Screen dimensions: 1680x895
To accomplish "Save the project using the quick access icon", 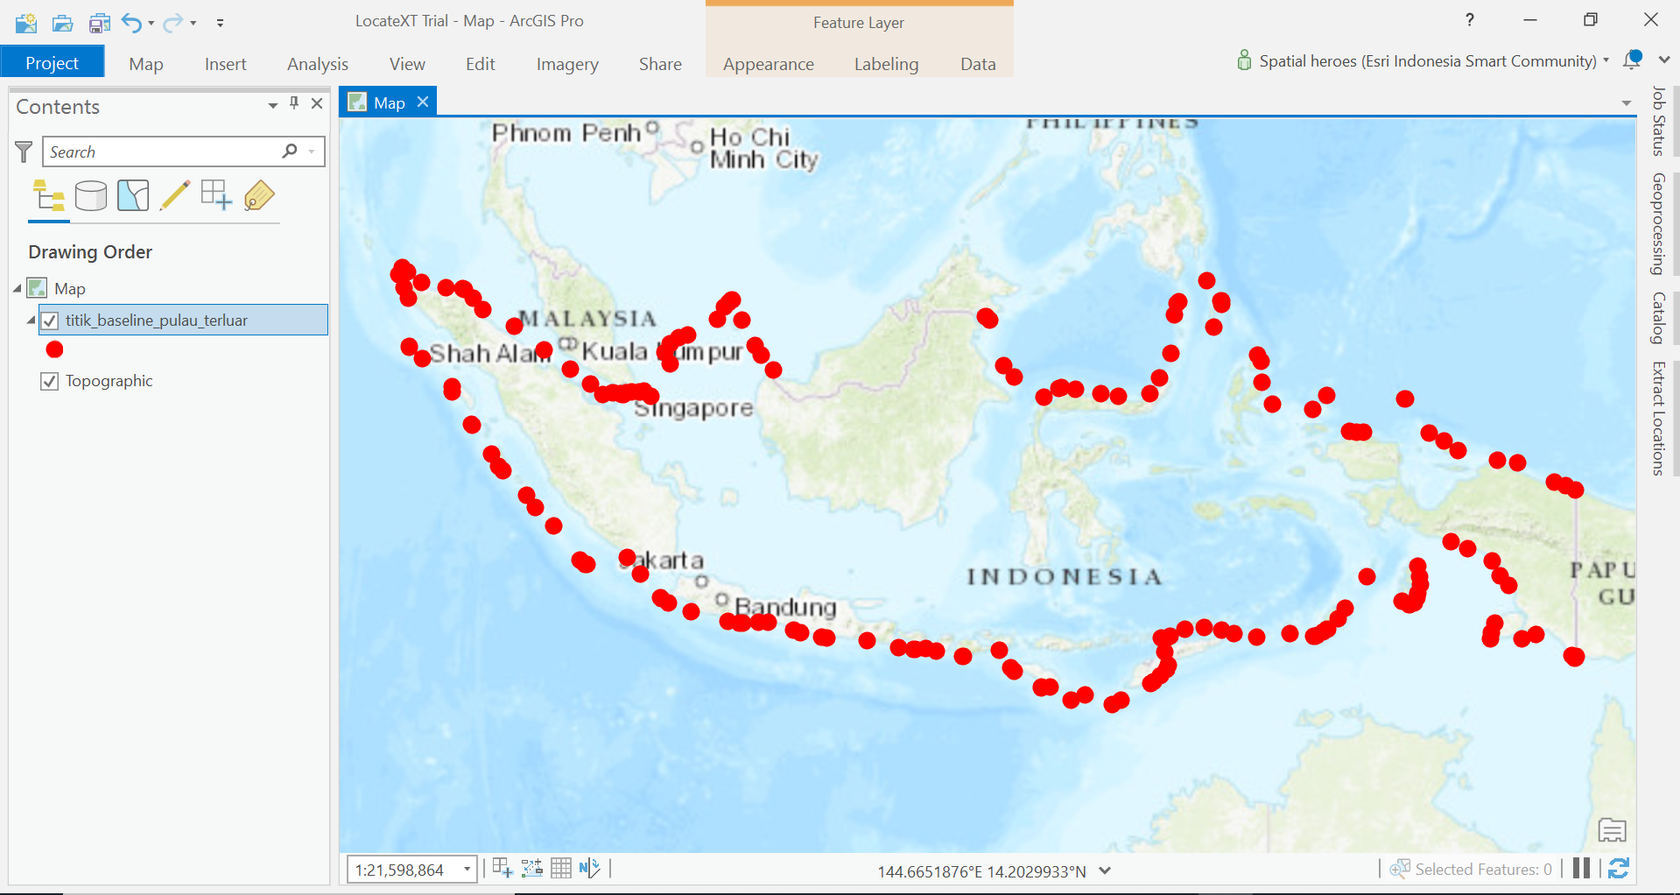I will tap(99, 22).
